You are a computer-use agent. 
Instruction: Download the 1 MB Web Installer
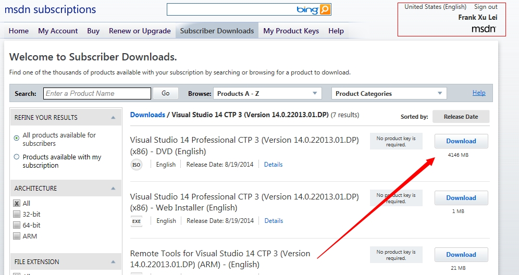[x=461, y=198]
